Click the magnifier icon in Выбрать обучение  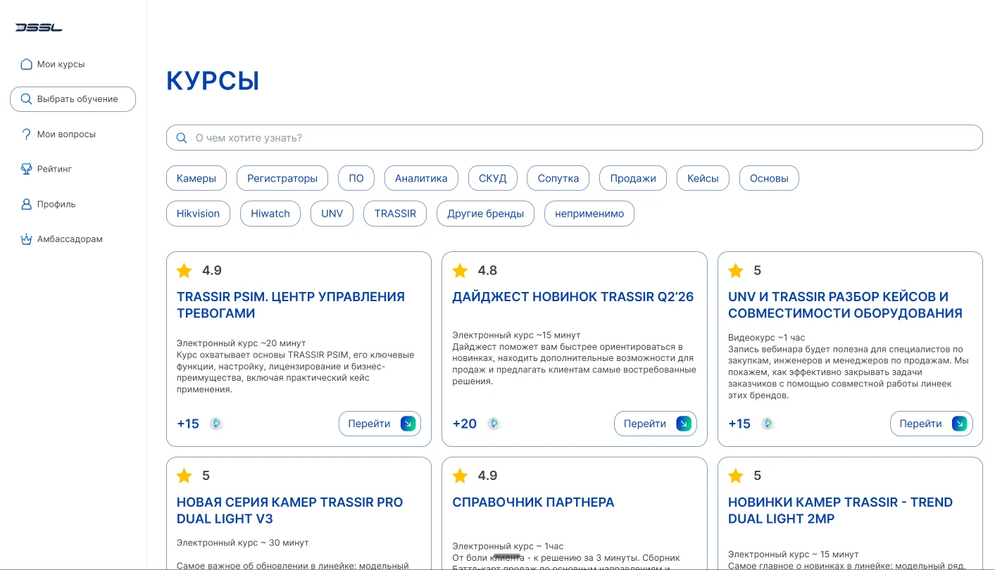tap(27, 99)
